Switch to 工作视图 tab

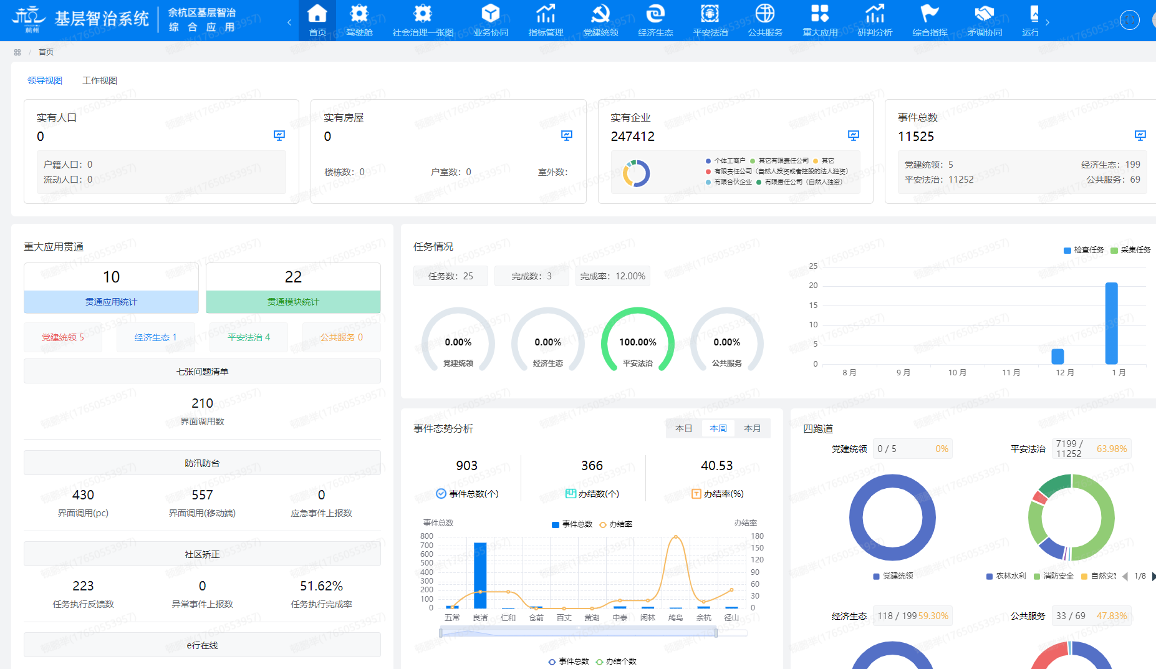[100, 80]
